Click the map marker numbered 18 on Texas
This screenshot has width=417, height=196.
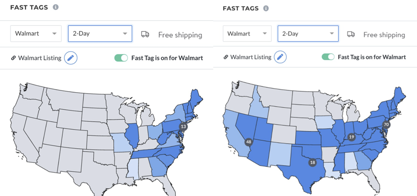pyautogui.click(x=312, y=163)
